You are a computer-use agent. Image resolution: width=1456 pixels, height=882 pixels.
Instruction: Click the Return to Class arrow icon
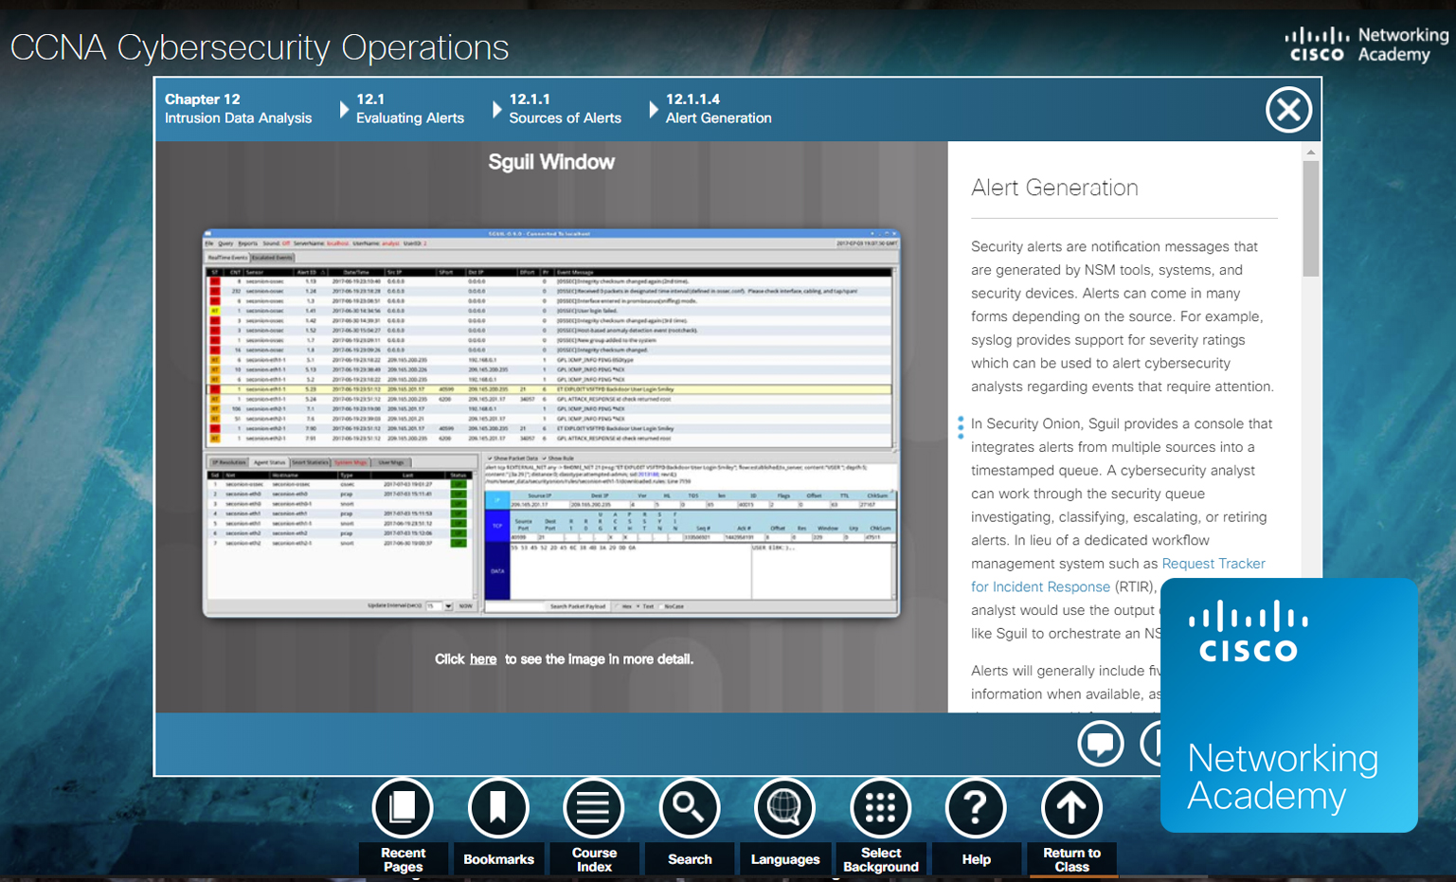(1071, 808)
